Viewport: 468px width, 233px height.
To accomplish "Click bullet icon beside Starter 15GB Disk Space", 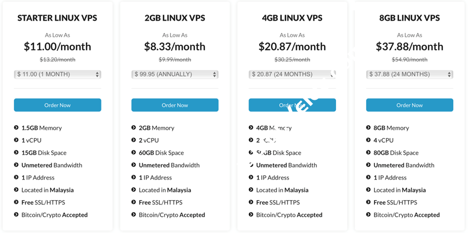I will pyautogui.click(x=16, y=153).
